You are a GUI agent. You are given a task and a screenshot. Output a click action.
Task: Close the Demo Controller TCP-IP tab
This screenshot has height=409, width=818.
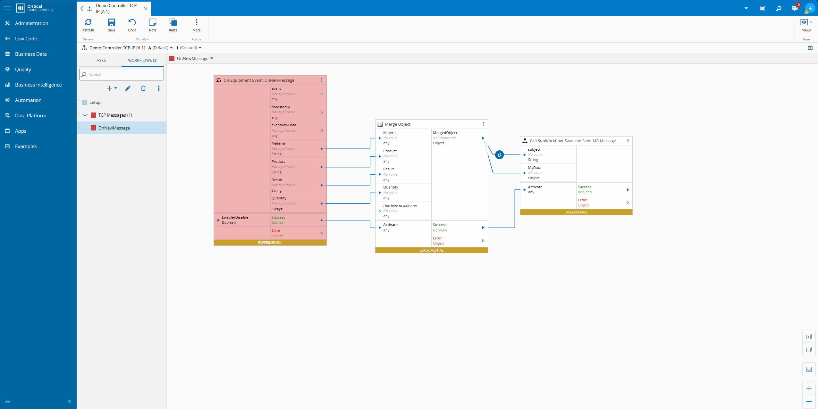tap(146, 9)
